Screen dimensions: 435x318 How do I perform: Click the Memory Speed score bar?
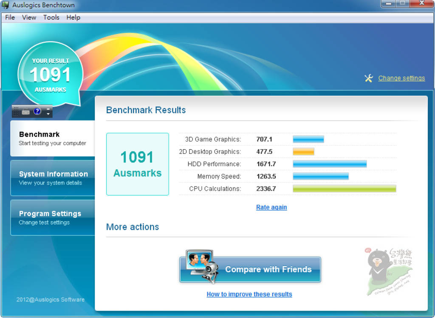click(x=321, y=176)
